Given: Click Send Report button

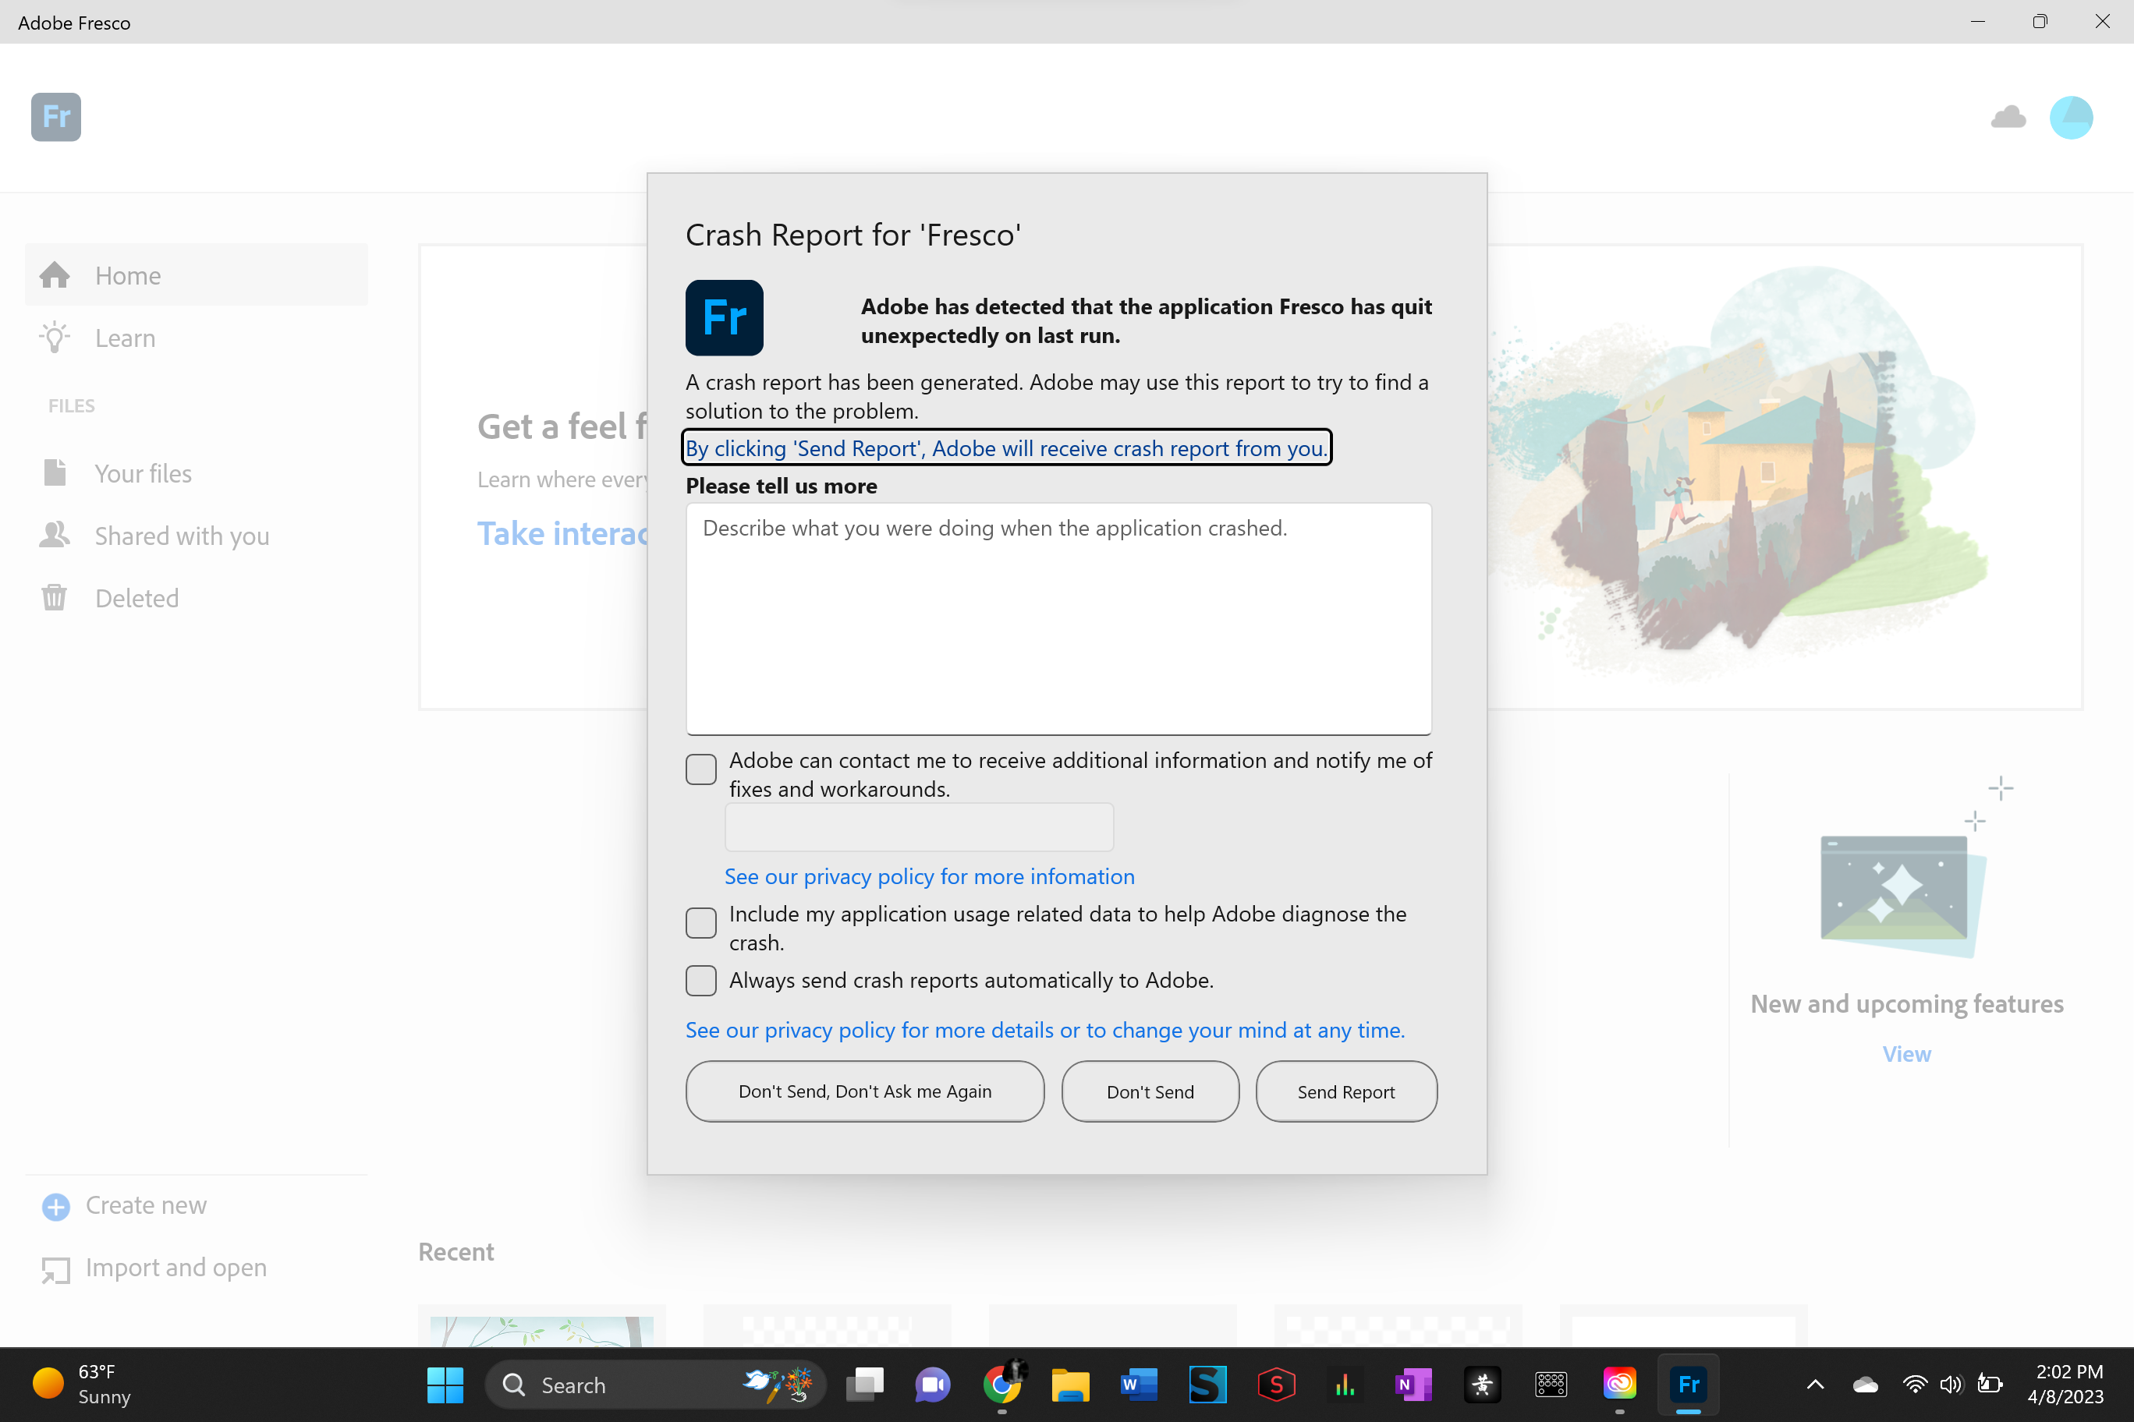Looking at the screenshot, I should (x=1346, y=1091).
